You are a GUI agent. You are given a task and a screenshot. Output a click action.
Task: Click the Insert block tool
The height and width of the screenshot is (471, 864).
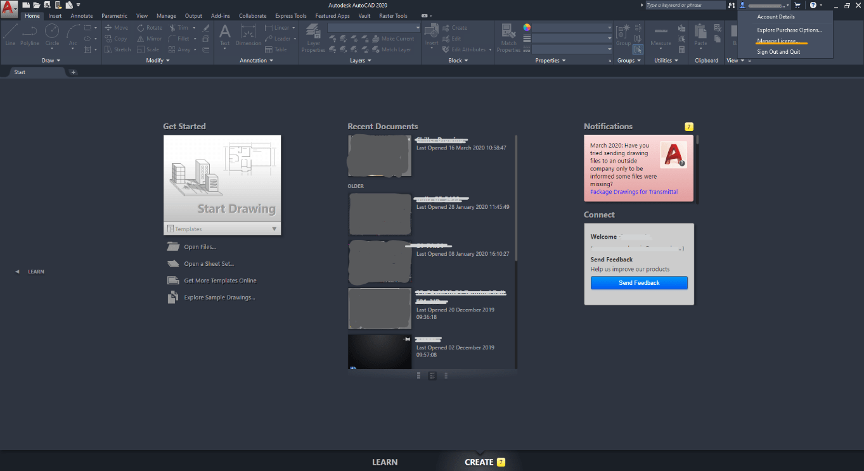tap(432, 35)
